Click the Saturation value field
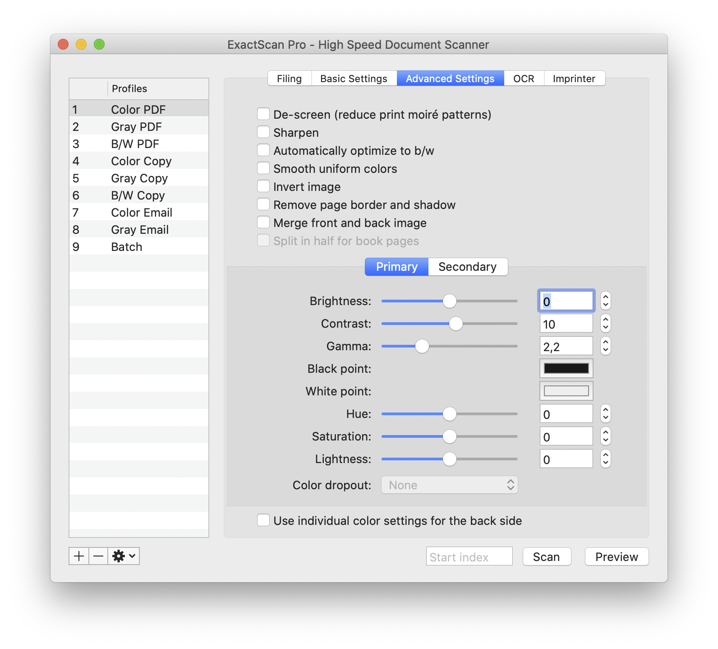Viewport: 718px width, 649px height. click(566, 436)
